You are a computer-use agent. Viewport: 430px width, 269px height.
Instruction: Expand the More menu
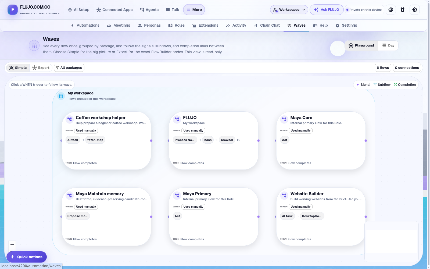194,10
